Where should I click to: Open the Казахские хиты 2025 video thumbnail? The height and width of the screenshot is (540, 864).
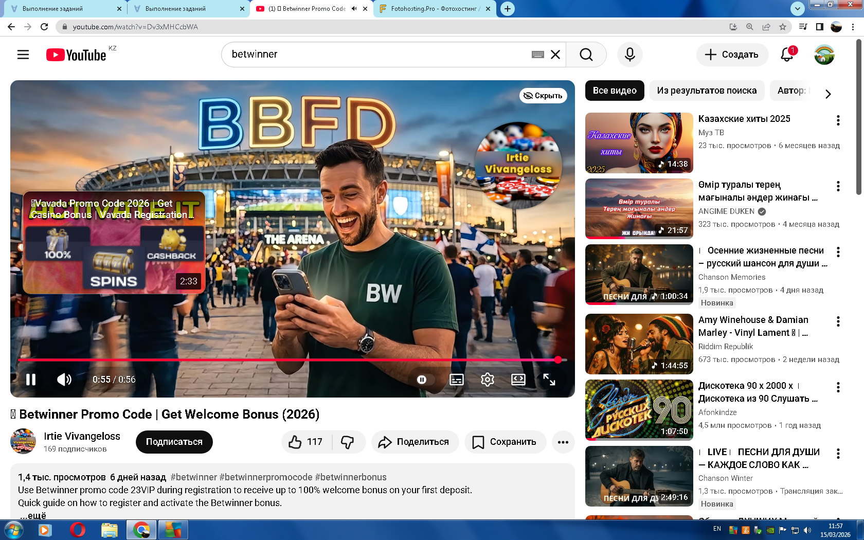(x=639, y=143)
